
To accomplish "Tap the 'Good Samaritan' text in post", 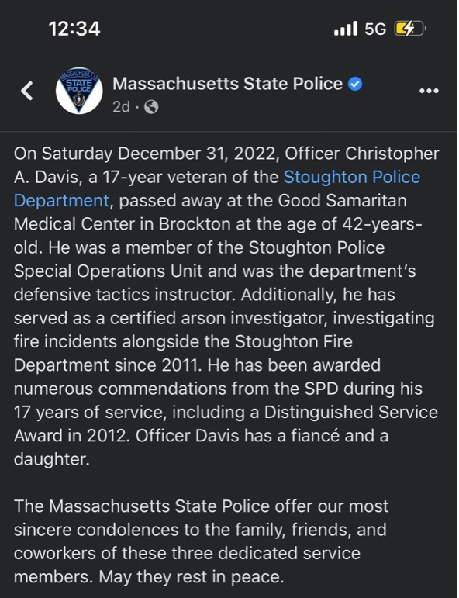I will coord(343,201).
